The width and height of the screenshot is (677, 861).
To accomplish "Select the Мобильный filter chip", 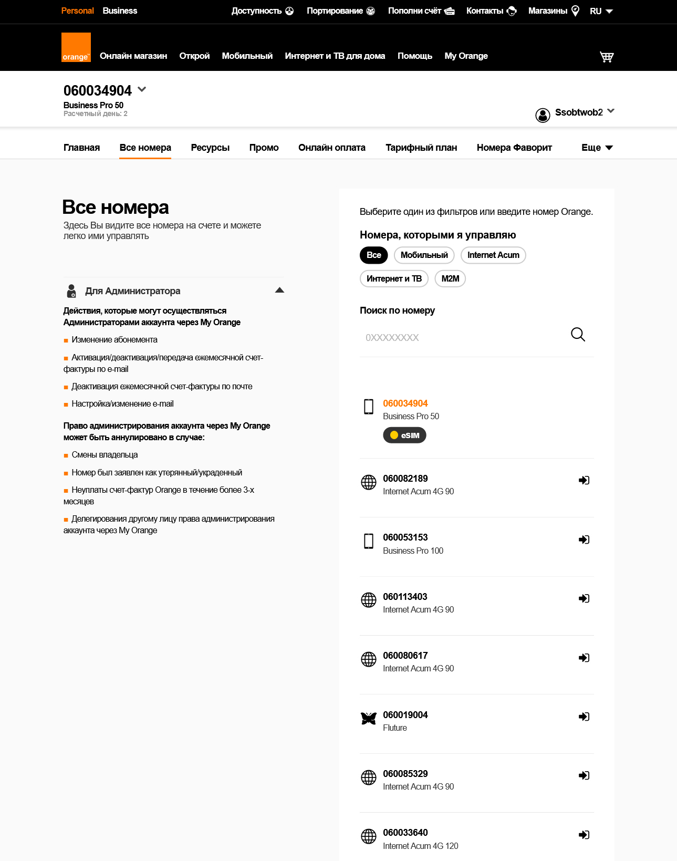I will point(424,255).
